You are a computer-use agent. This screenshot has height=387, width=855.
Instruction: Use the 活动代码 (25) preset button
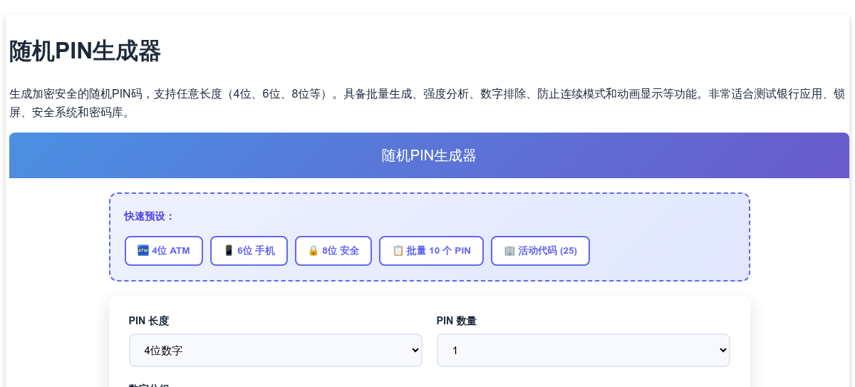[x=540, y=251]
